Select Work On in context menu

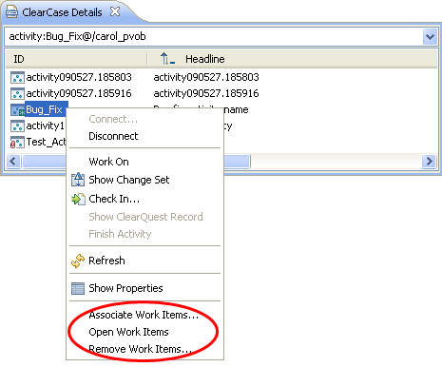108,162
